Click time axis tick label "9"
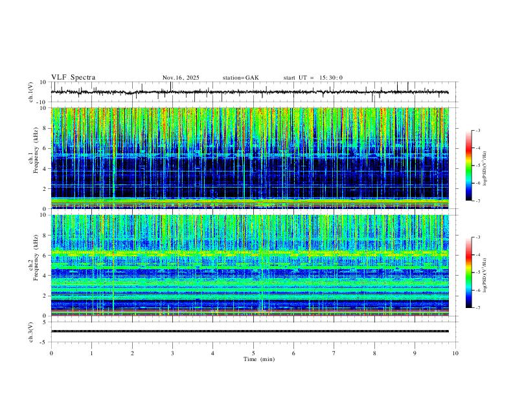This screenshot has height=396, width=513. [x=415, y=353]
